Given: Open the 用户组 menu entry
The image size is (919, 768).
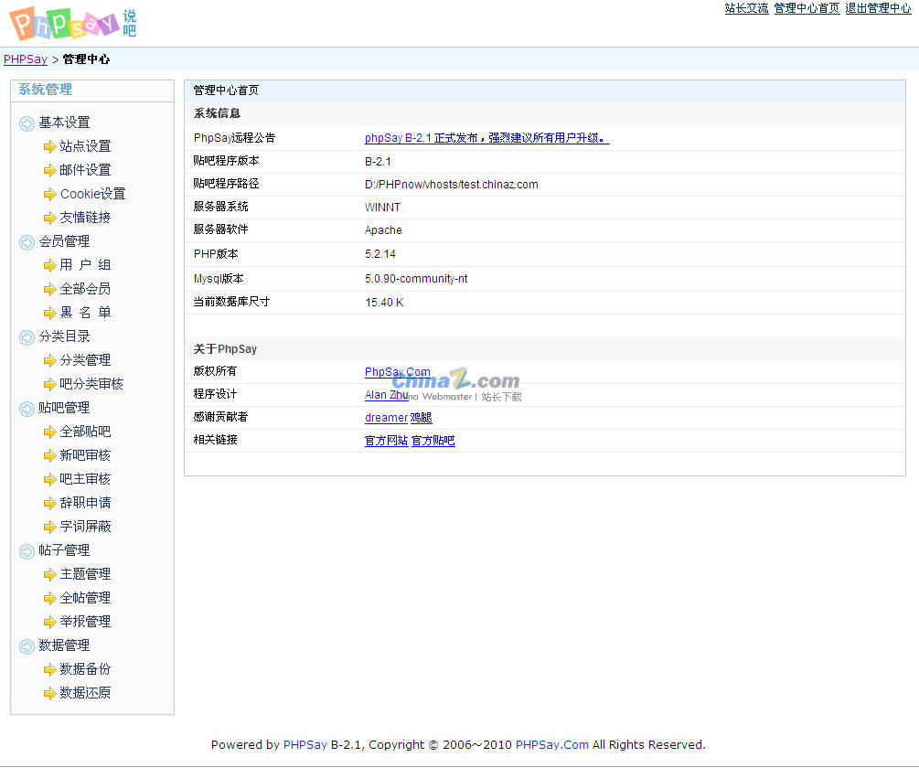Looking at the screenshot, I should click(85, 265).
